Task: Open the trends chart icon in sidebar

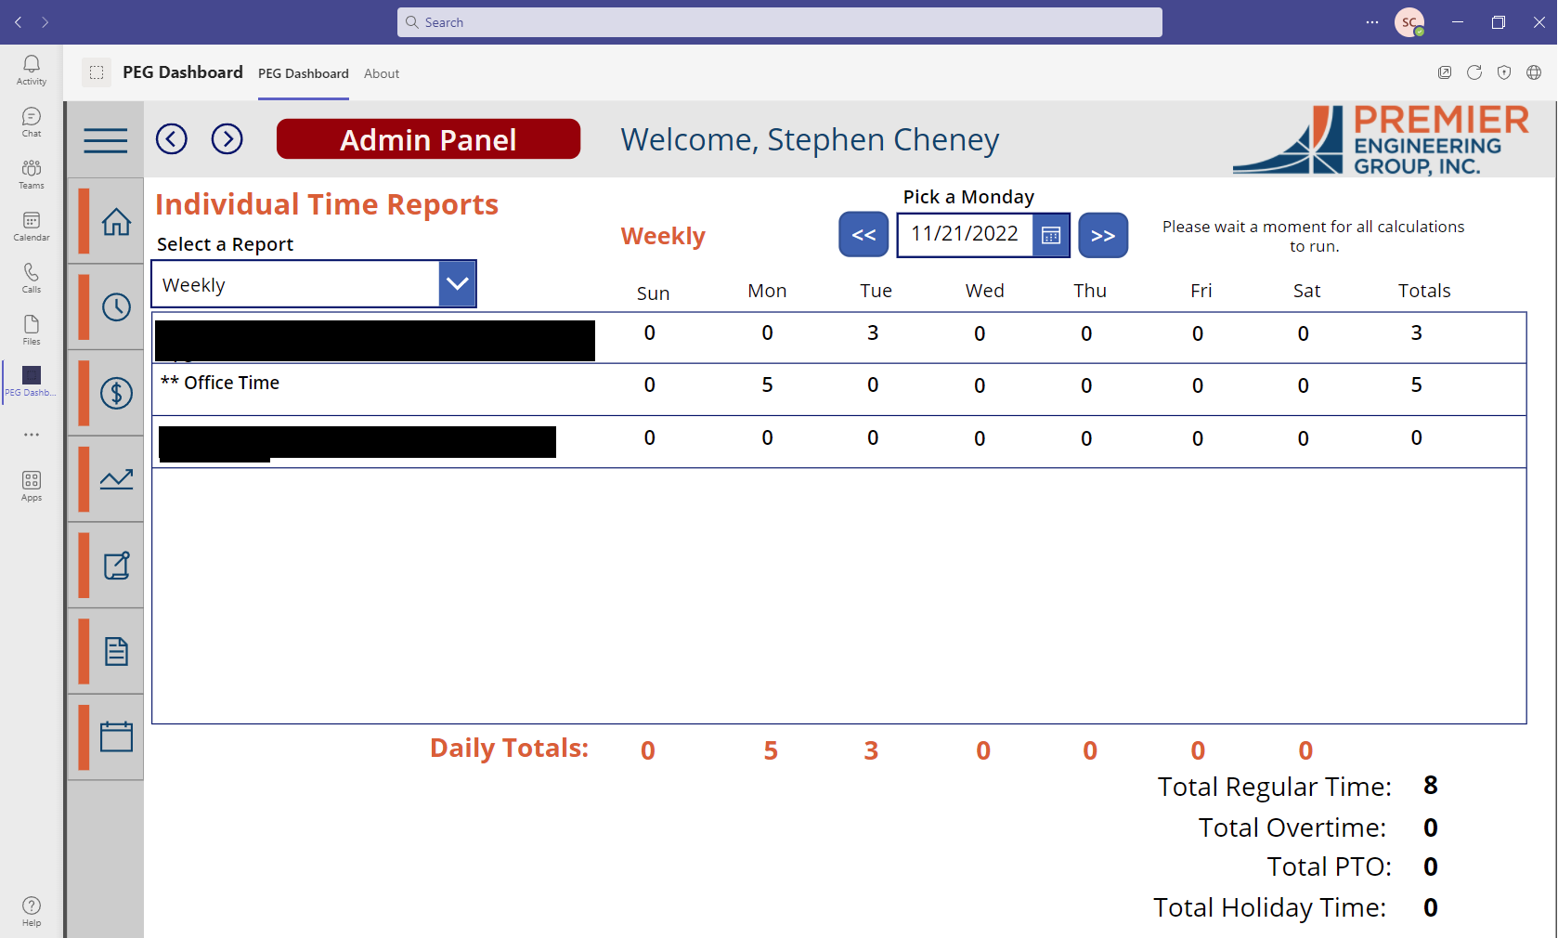Action: pos(117,478)
